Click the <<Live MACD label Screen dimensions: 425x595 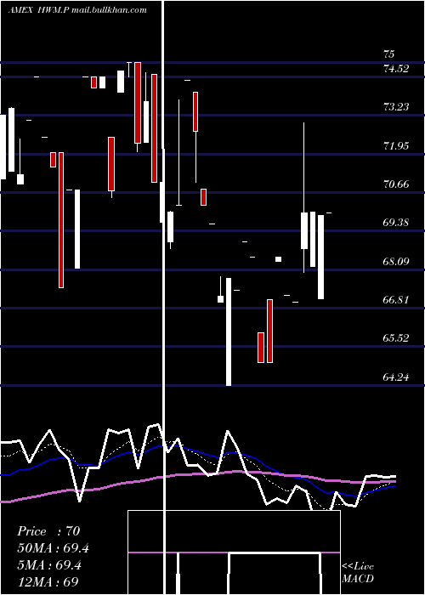(358, 573)
